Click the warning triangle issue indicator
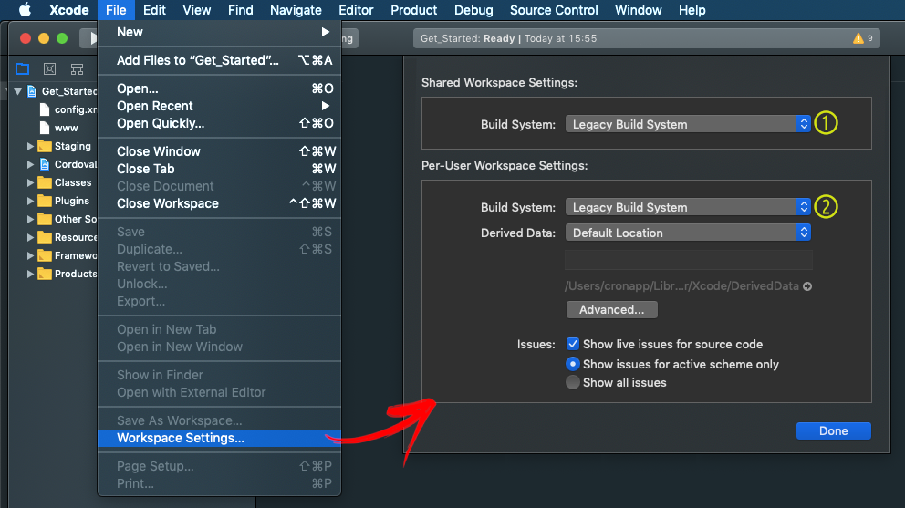The width and height of the screenshot is (905, 508). coord(858,38)
